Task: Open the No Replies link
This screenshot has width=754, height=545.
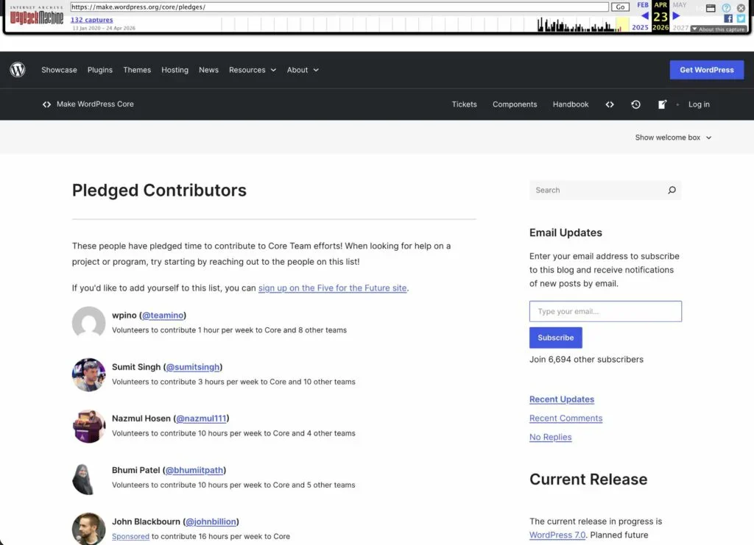Action: pos(551,437)
